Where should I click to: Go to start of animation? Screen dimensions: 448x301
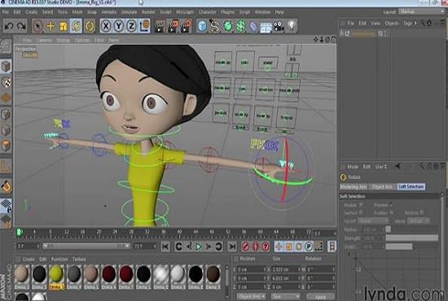point(165,246)
